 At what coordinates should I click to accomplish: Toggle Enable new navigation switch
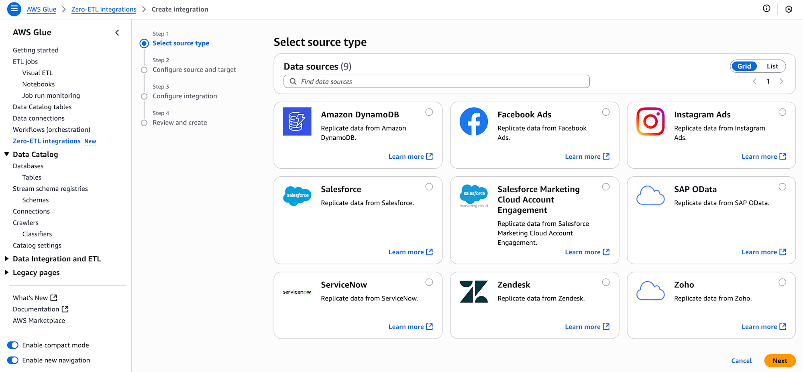pyautogui.click(x=13, y=360)
